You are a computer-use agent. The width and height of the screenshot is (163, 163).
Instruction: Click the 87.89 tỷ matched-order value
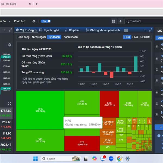(x=67, y=56)
